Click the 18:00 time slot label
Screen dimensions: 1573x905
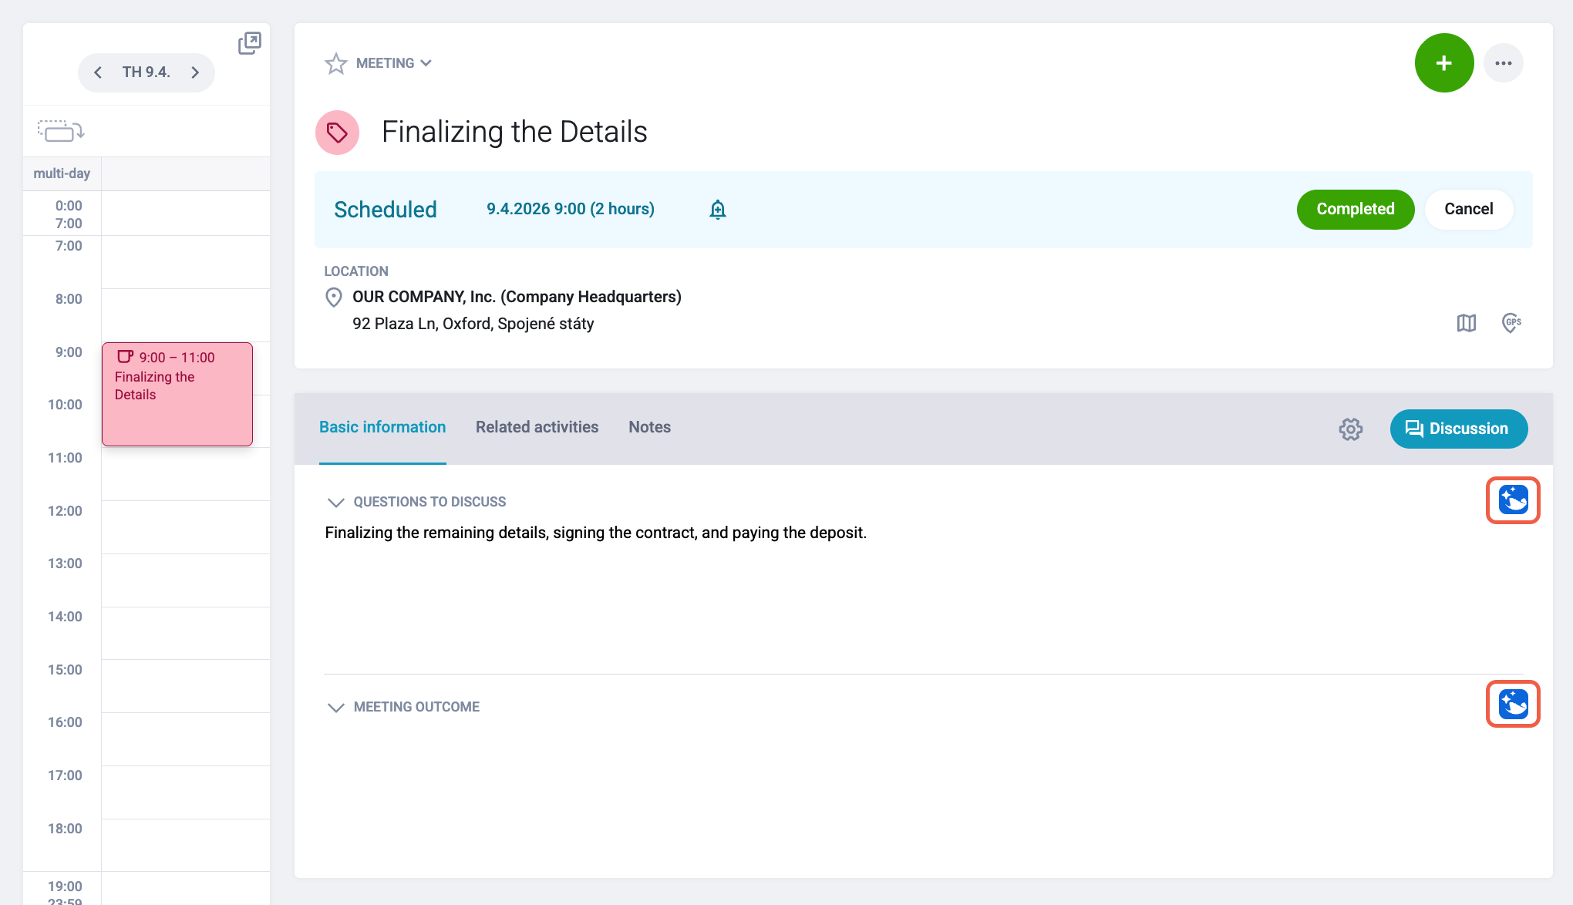(x=65, y=829)
